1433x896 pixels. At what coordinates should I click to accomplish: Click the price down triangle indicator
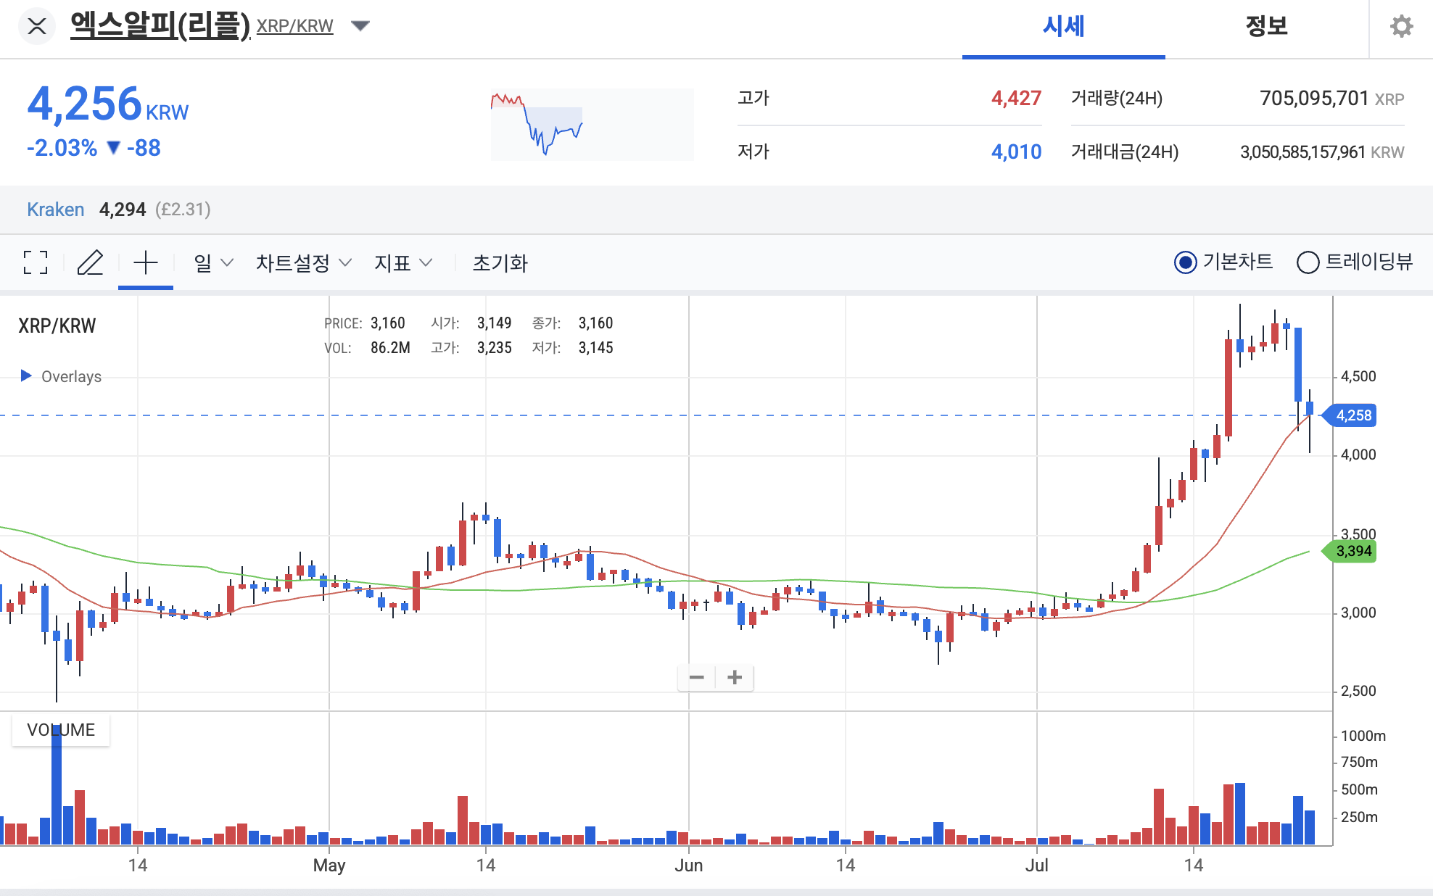[113, 148]
